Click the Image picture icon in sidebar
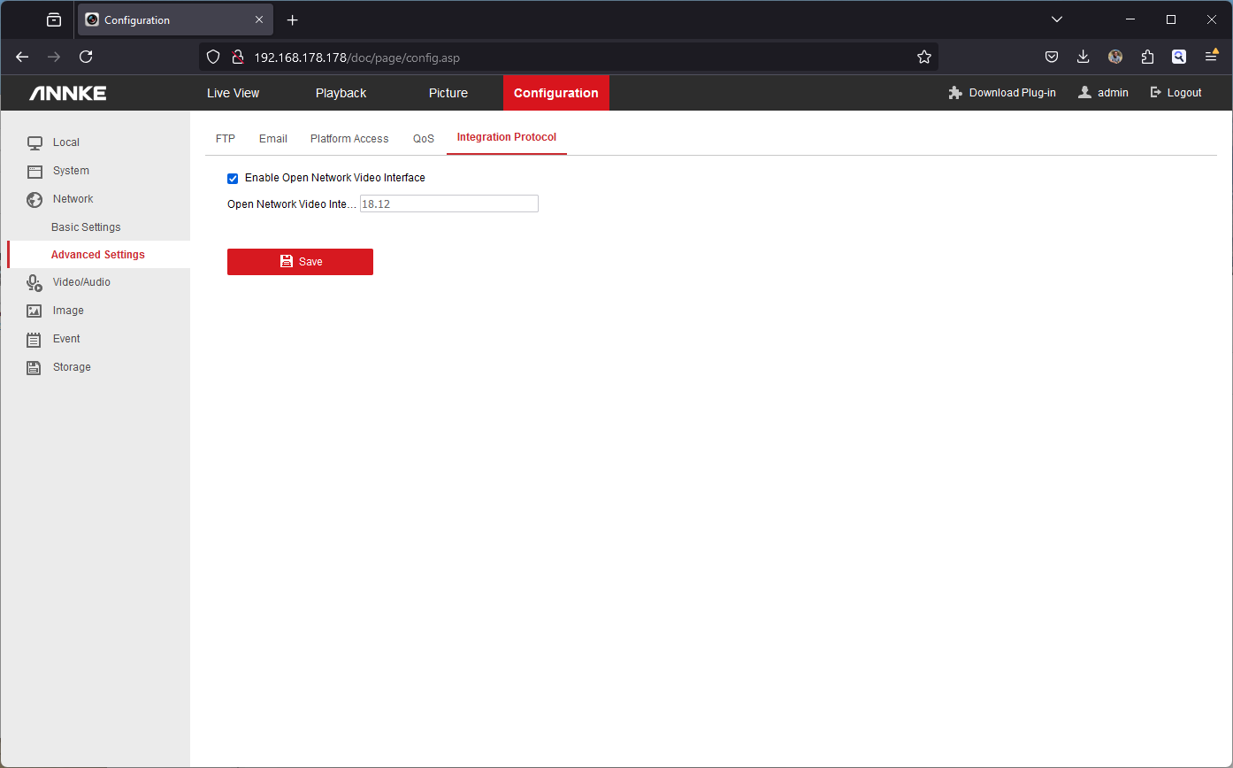The image size is (1233, 768). coord(34,311)
